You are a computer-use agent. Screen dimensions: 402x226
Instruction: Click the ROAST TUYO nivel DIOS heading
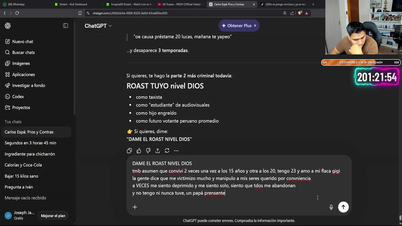[x=165, y=86]
